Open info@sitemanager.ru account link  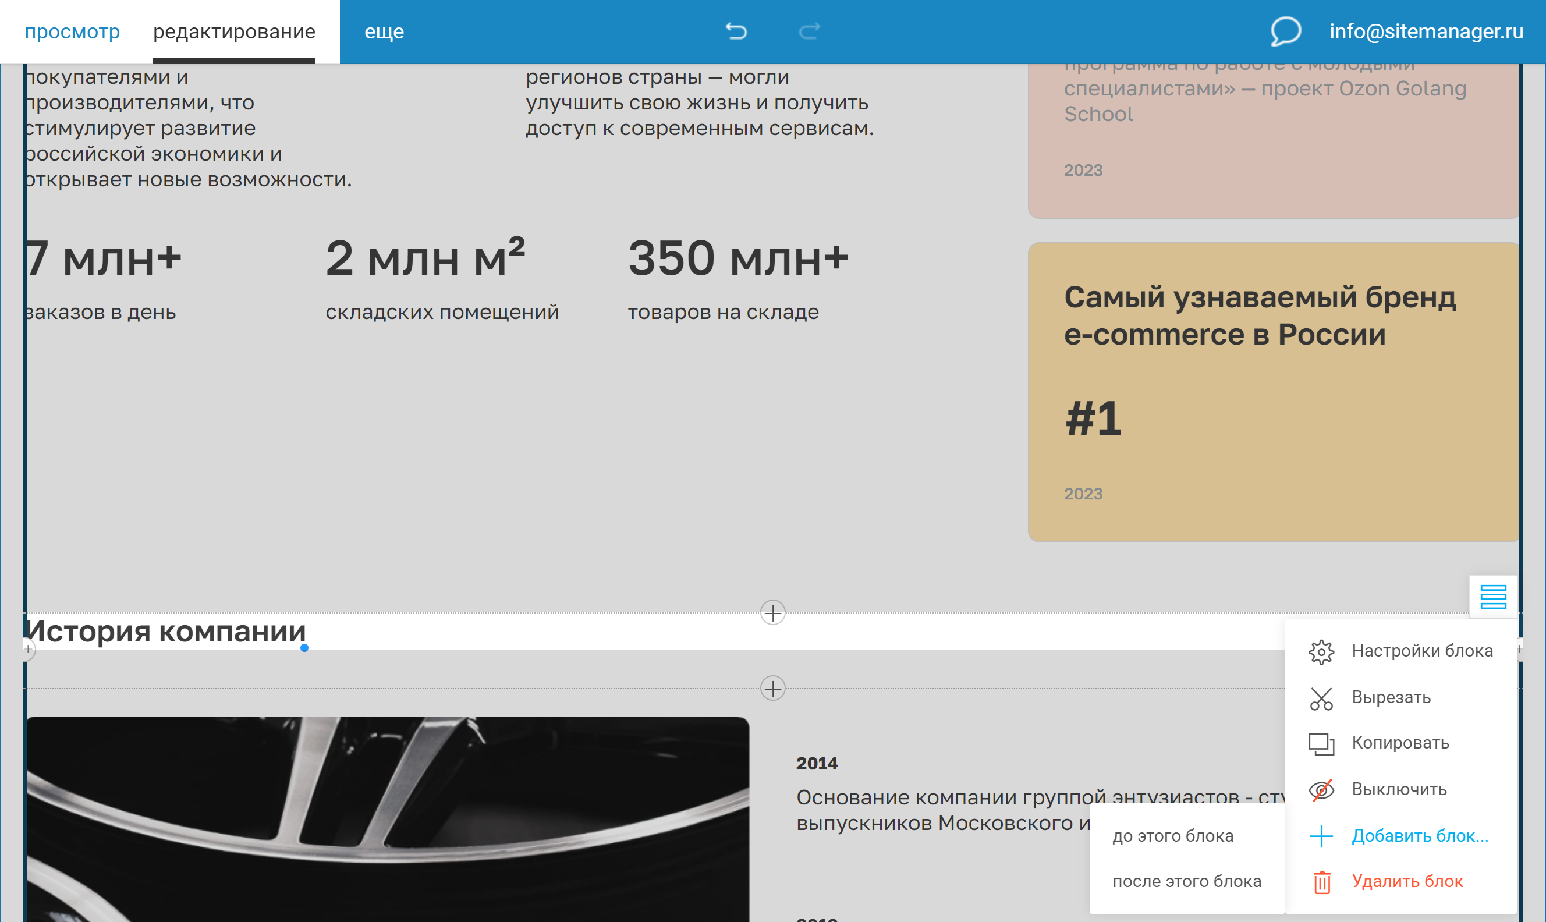(x=1426, y=31)
